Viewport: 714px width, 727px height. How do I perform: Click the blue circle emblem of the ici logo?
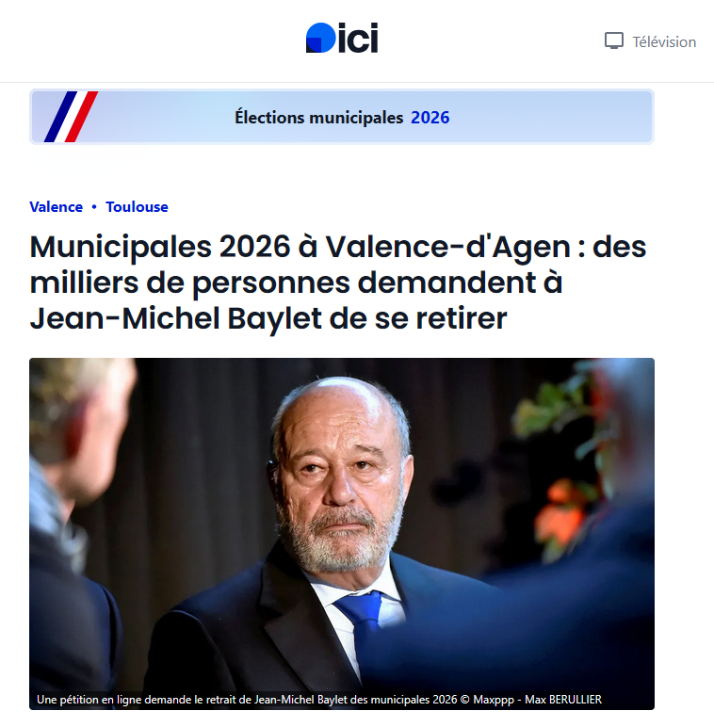(x=319, y=38)
